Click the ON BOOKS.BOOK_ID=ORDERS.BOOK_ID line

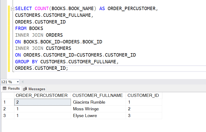[x=59, y=42]
